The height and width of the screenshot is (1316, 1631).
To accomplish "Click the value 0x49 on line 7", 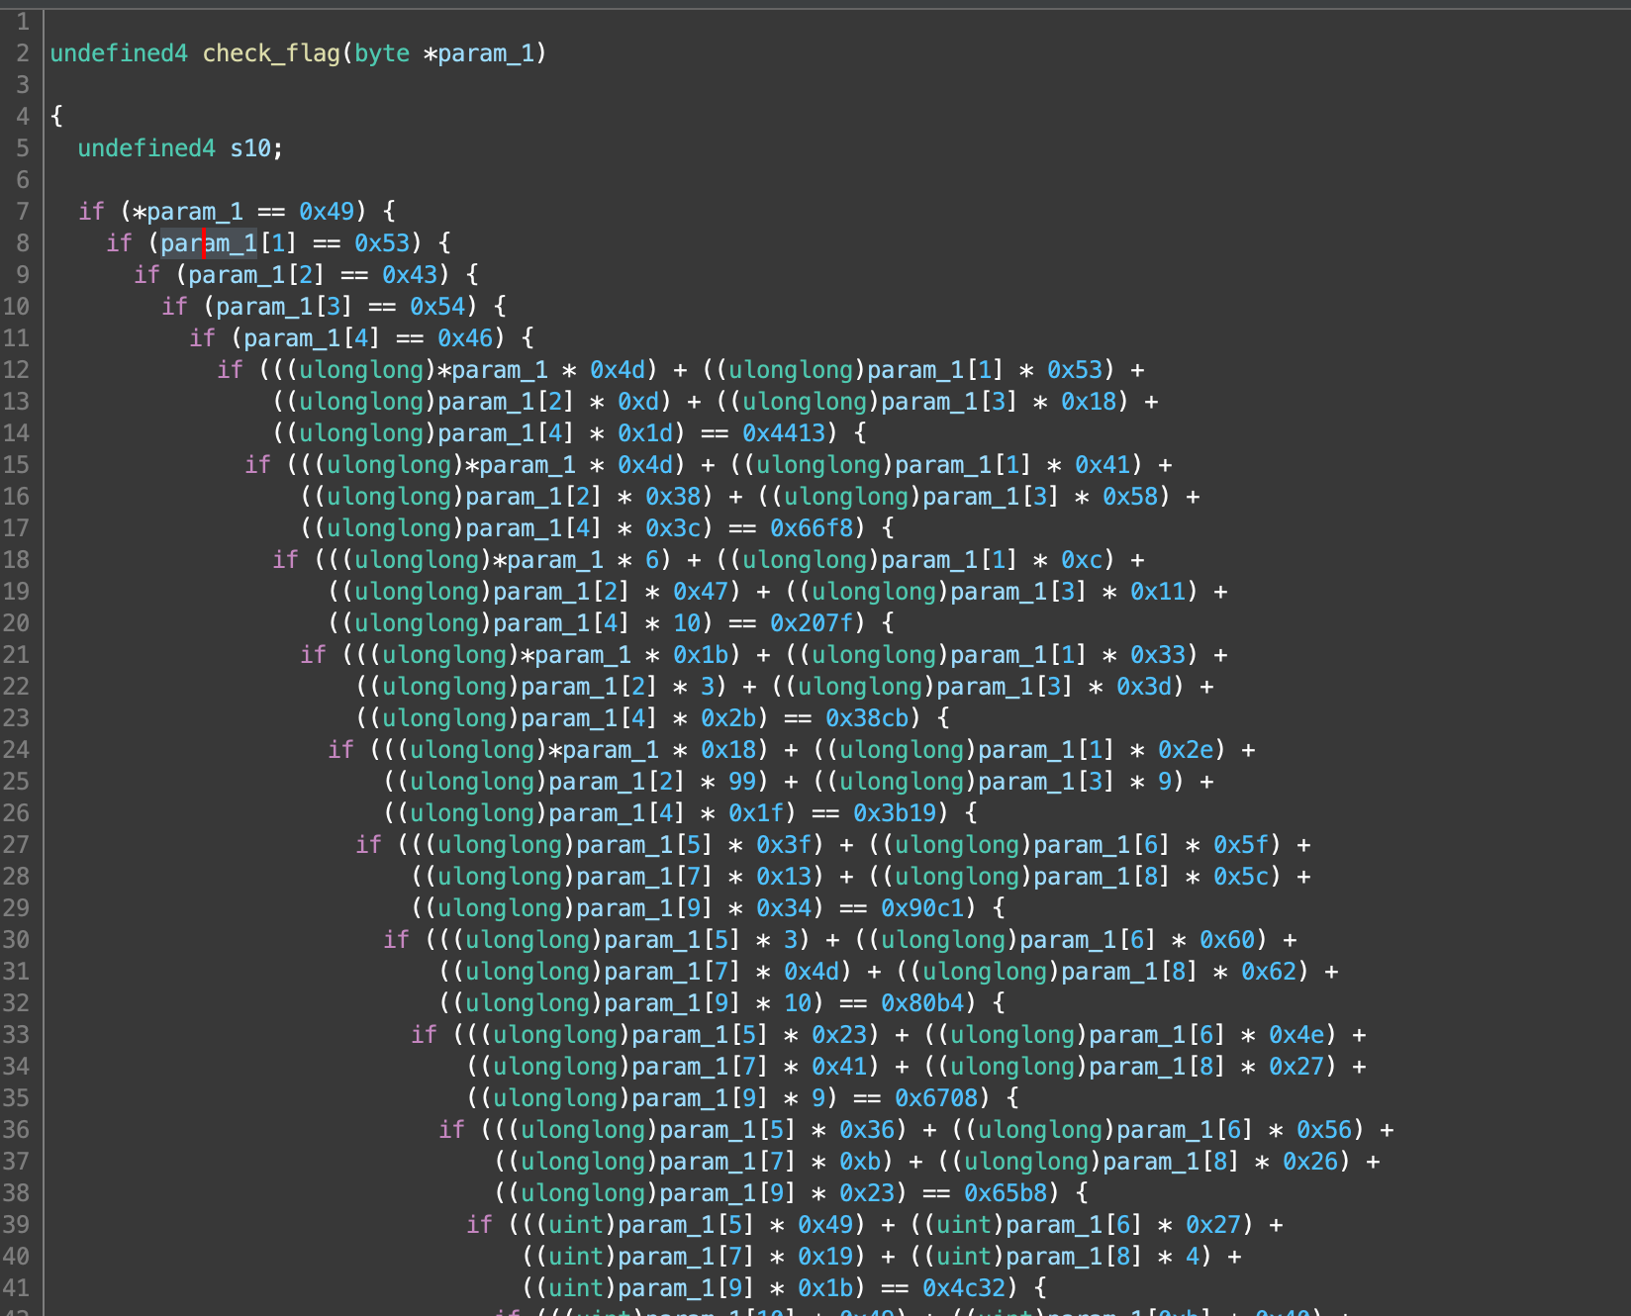I will [327, 212].
